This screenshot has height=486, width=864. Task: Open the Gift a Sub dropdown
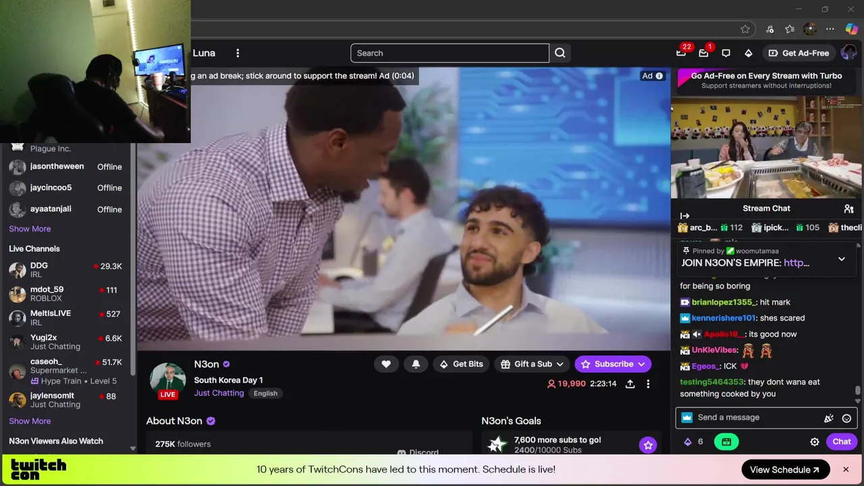[x=533, y=364]
